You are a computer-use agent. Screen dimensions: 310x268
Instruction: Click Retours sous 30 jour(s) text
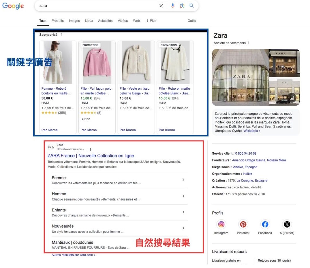pyautogui.click(x=274, y=261)
